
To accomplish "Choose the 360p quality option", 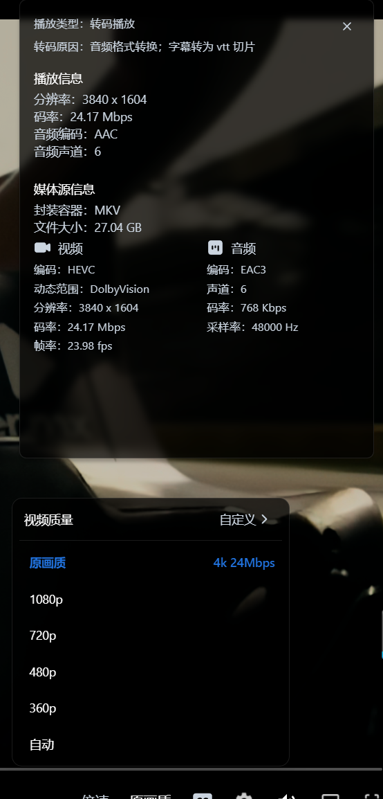I will pyautogui.click(x=150, y=708).
